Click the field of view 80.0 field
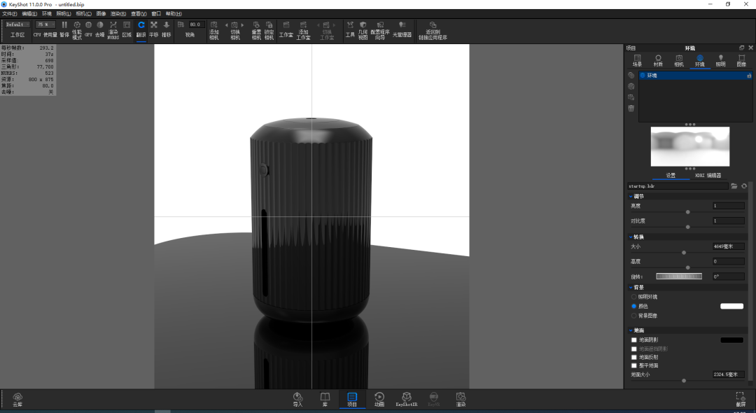756x413 pixels. [196, 24]
